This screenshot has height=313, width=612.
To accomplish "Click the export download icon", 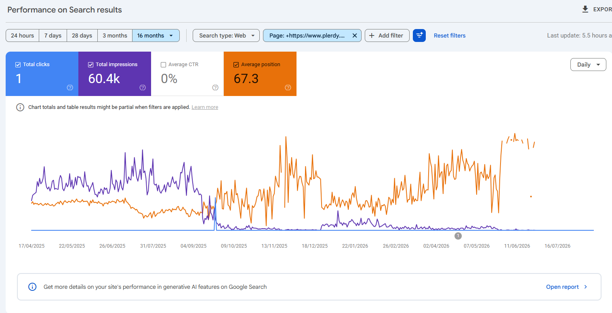I will [585, 9].
